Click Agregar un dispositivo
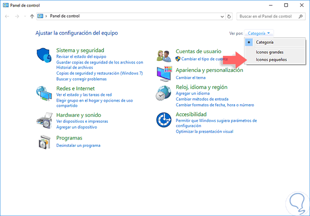Image resolution: width=310 pixels, height=216 pixels. click(77, 127)
